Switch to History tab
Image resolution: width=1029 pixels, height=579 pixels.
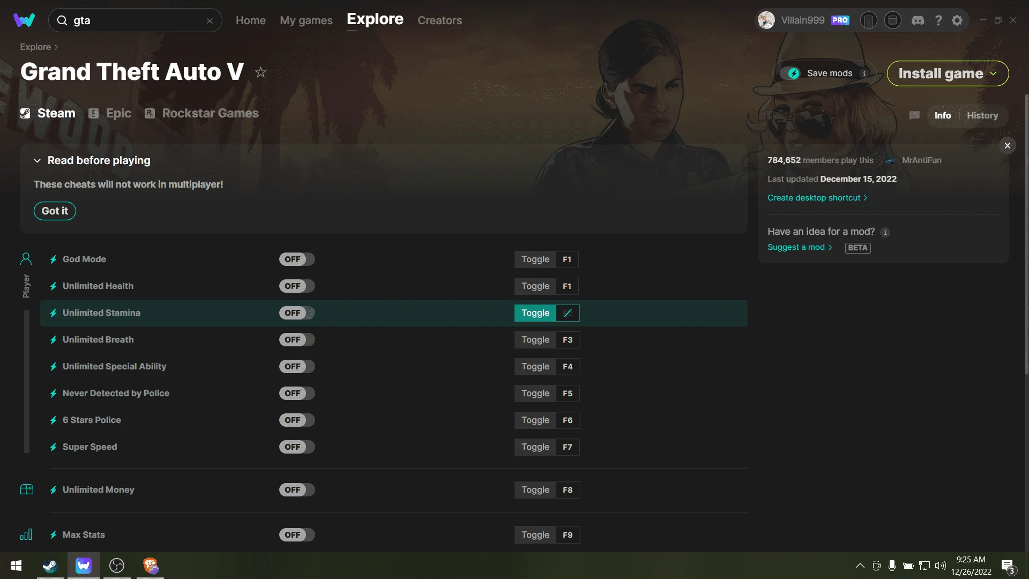coord(982,115)
